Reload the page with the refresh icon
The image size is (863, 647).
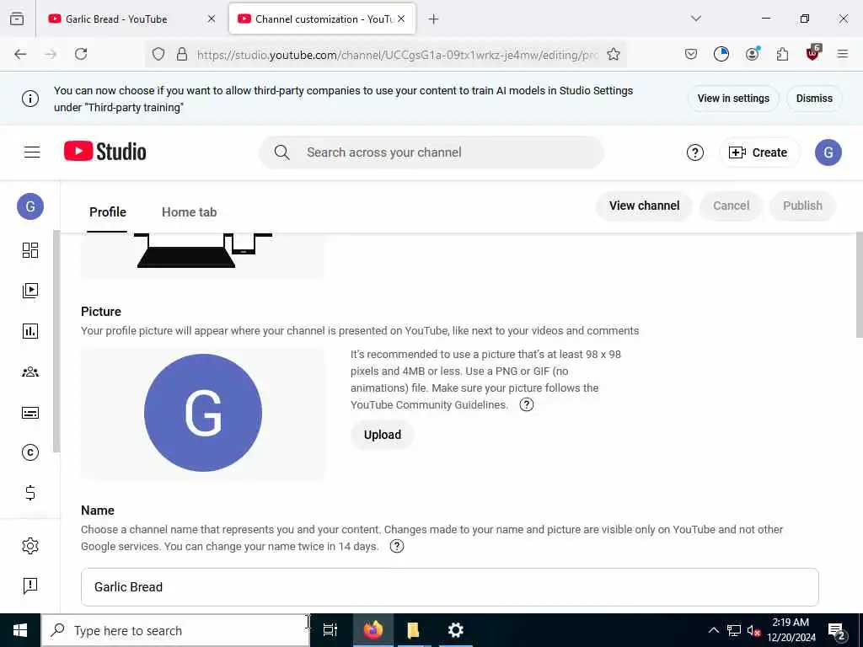coord(81,54)
